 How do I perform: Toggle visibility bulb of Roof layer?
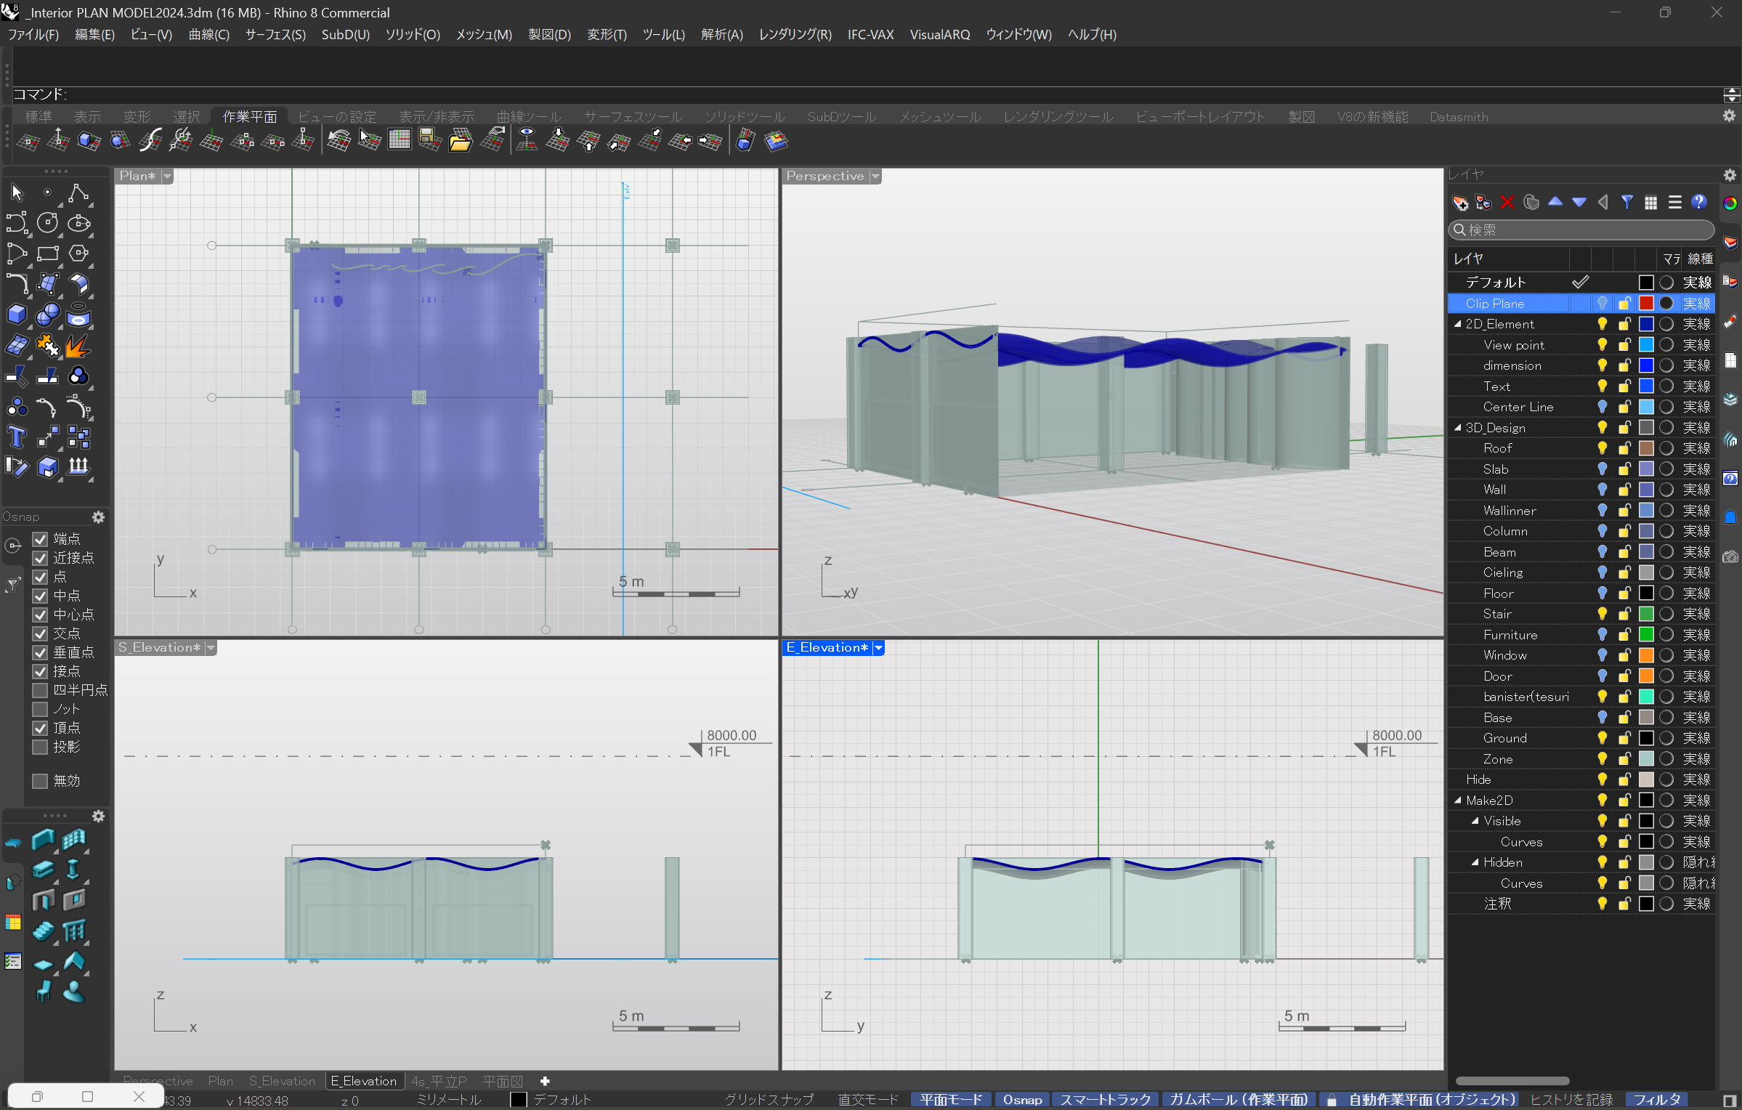coord(1602,448)
